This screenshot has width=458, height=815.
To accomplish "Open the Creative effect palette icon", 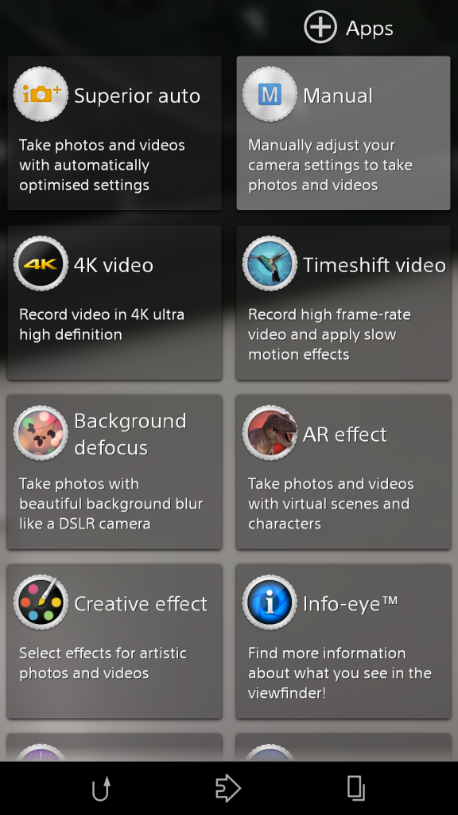I will pyautogui.click(x=41, y=602).
